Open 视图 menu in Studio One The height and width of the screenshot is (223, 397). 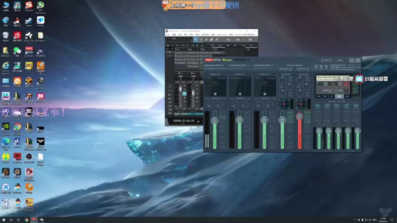tap(213, 35)
